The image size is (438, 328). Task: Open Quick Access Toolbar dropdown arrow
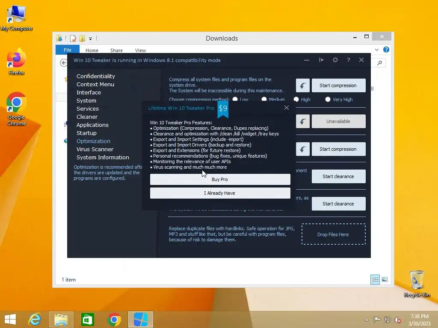click(91, 39)
